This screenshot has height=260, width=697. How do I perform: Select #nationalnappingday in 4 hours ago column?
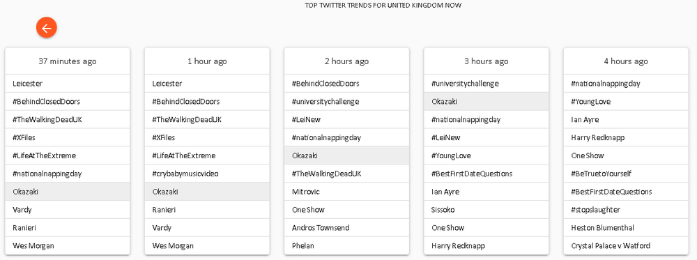pos(626,84)
